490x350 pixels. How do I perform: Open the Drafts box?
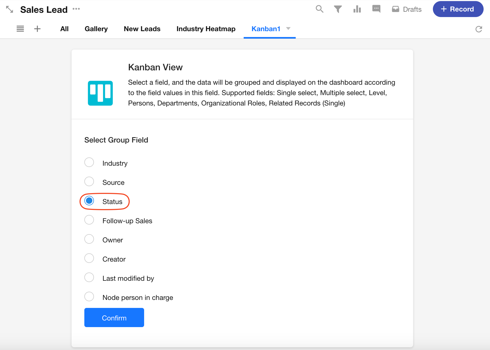[x=406, y=9]
